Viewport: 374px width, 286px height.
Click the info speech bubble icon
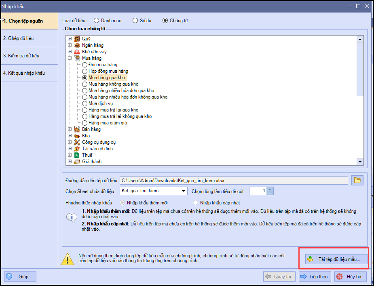pyautogui.click(x=72, y=217)
